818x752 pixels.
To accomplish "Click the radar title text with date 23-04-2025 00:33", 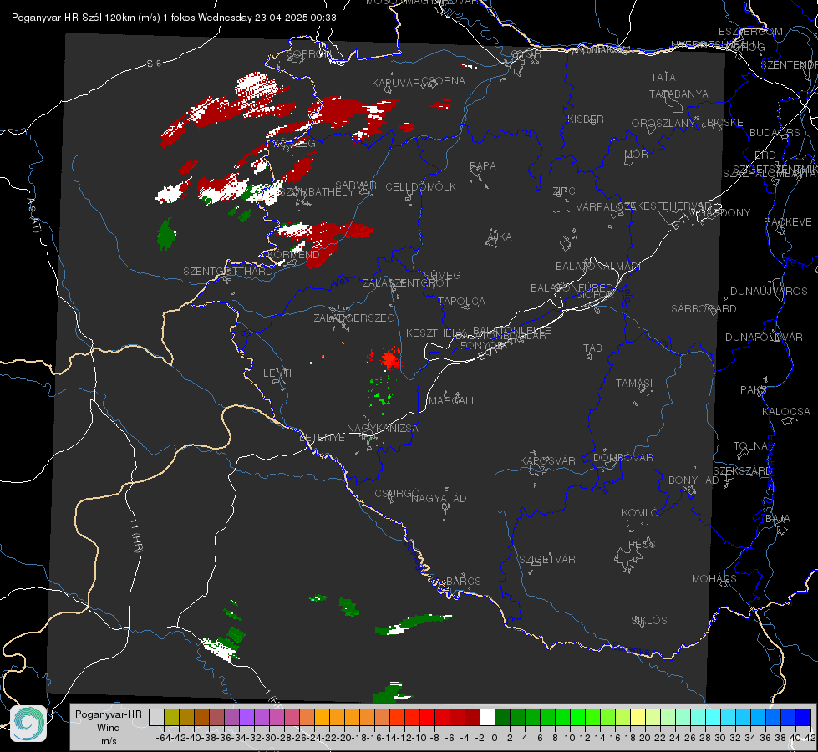I will 174,18.
